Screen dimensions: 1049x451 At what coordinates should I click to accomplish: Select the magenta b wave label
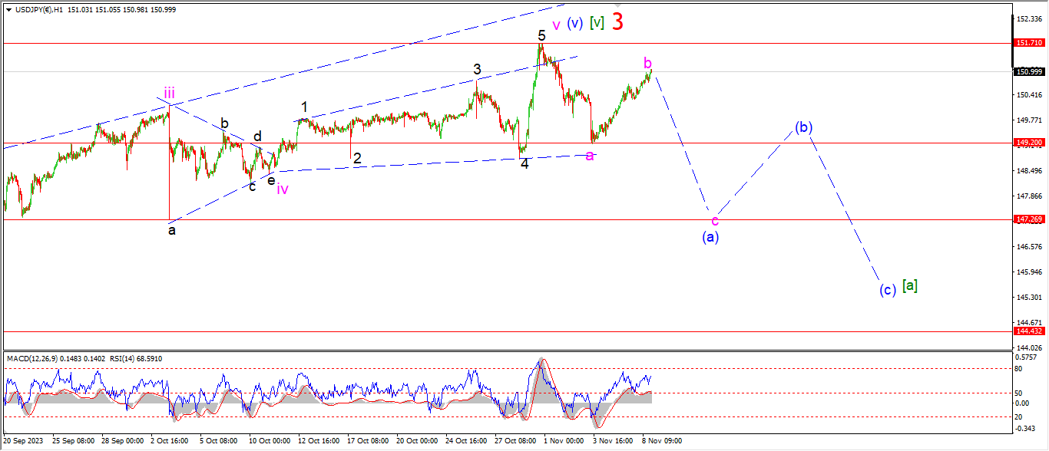[x=647, y=62]
